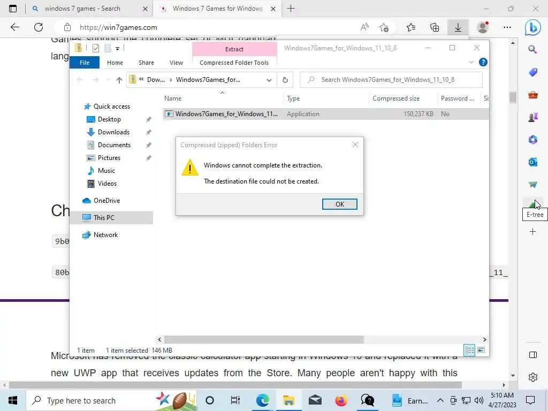Open the quick access toolbar customize dropdown
The height and width of the screenshot is (411, 548).
pyautogui.click(x=117, y=49)
